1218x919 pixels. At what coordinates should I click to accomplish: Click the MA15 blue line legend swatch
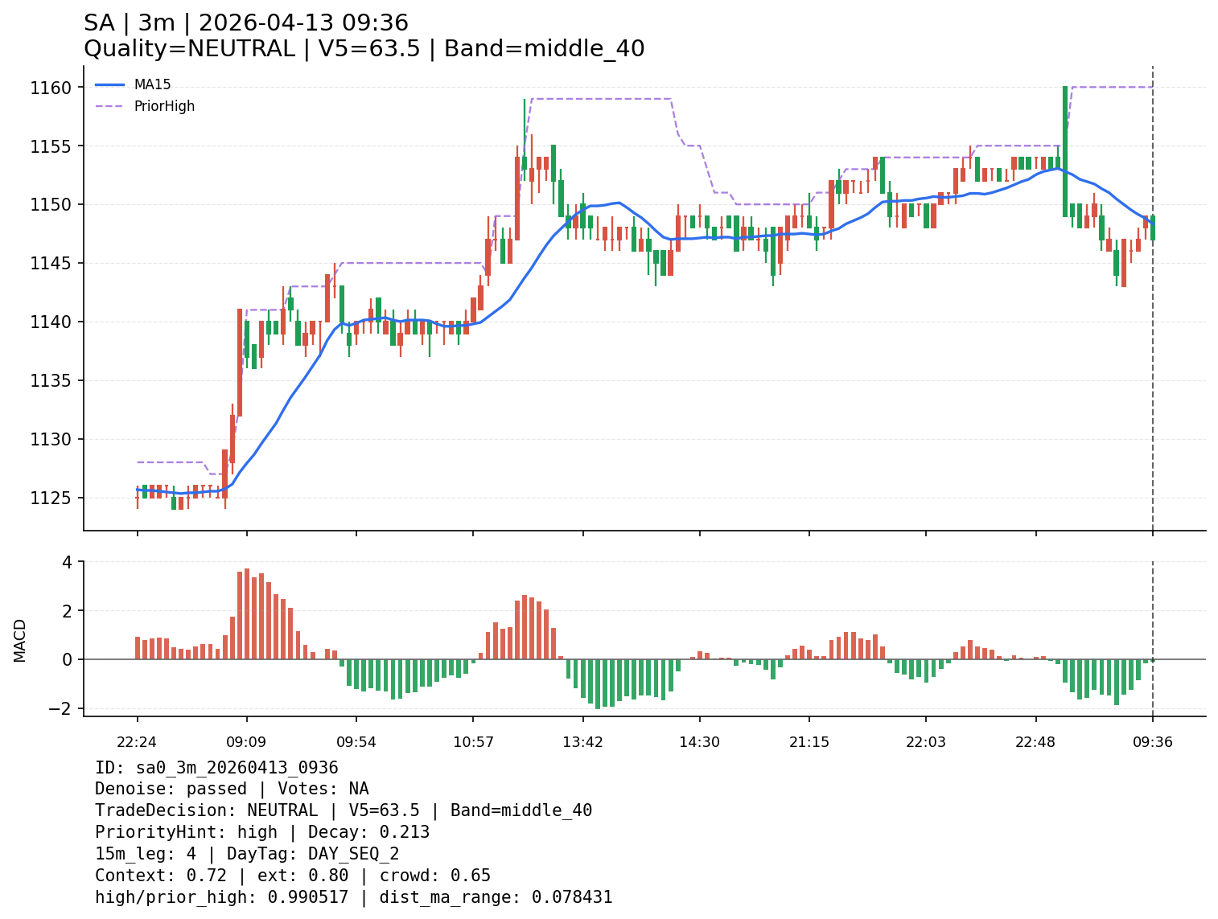pyautogui.click(x=110, y=84)
